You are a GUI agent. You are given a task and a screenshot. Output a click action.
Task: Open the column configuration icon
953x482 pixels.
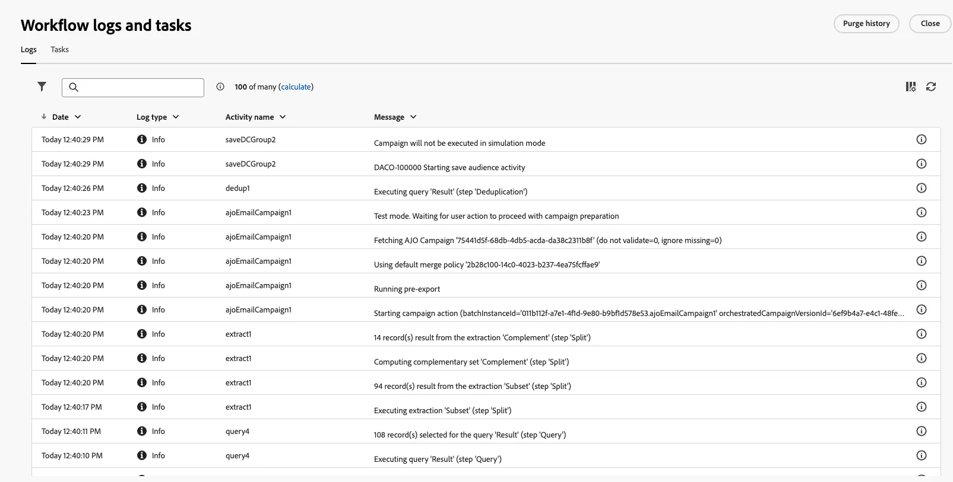pos(911,87)
